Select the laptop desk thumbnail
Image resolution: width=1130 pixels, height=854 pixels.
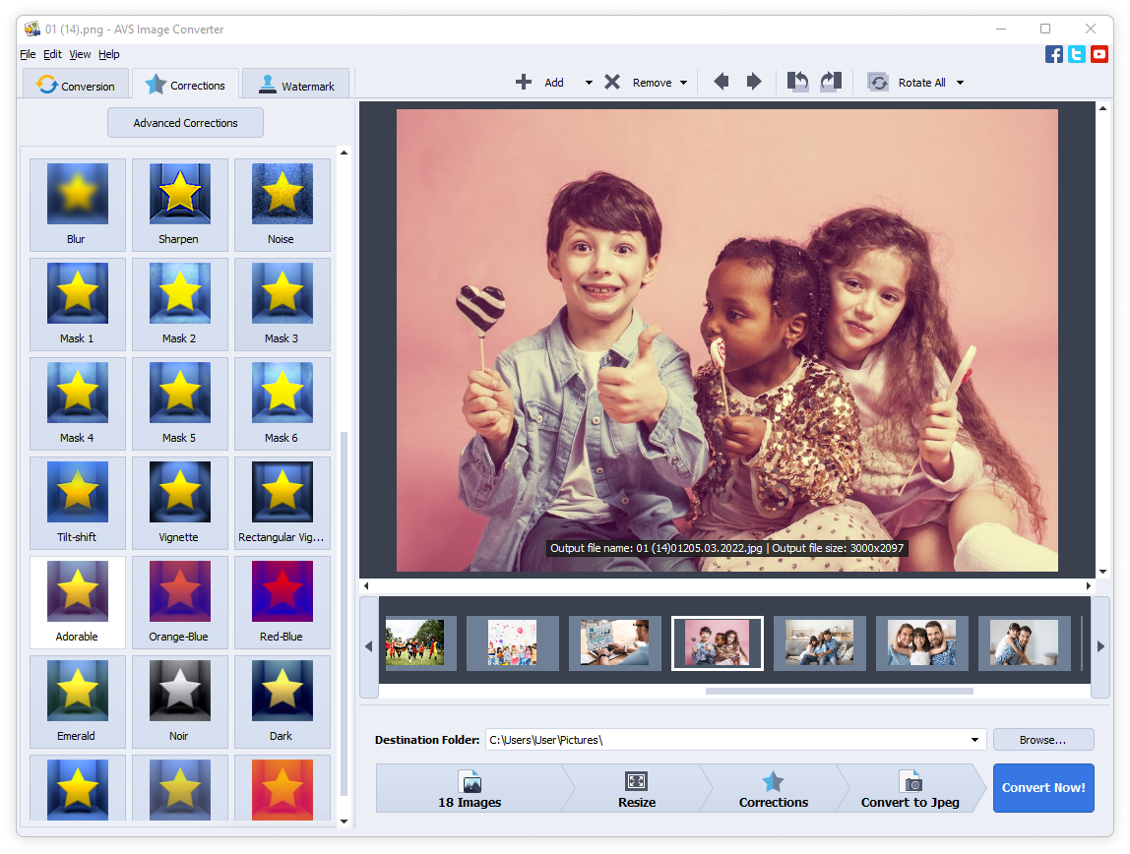(614, 643)
